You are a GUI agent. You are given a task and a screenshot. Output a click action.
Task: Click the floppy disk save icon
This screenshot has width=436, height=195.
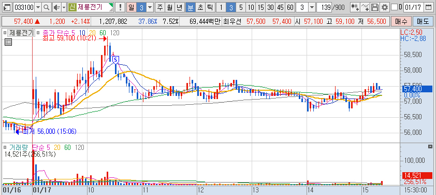click(375, 8)
